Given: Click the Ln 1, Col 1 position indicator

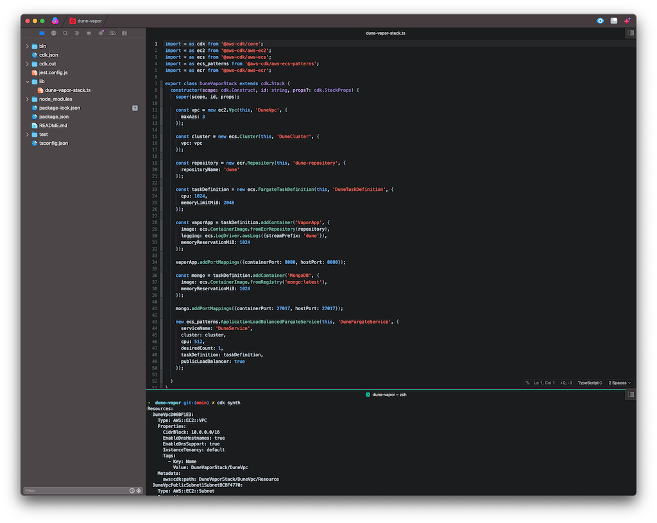Looking at the screenshot, I should tap(544, 383).
